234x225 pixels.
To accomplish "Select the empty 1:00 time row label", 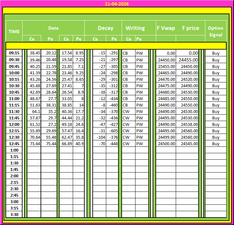I will [x=14, y=150].
